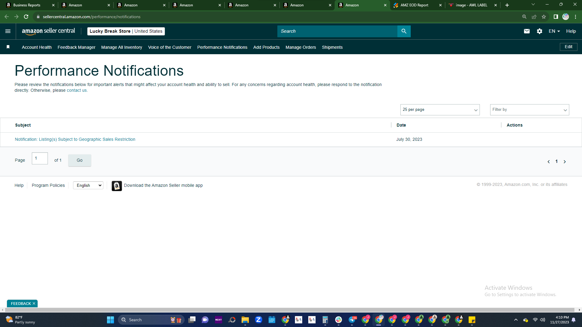
Task: Open the Chrome tab search chevron
Action: pos(533,5)
